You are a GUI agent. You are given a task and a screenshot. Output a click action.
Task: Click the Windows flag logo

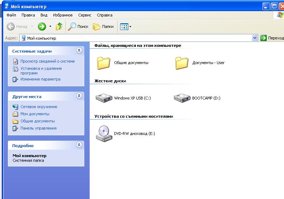point(280,15)
